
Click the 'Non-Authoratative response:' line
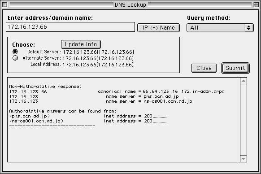(x=45, y=87)
